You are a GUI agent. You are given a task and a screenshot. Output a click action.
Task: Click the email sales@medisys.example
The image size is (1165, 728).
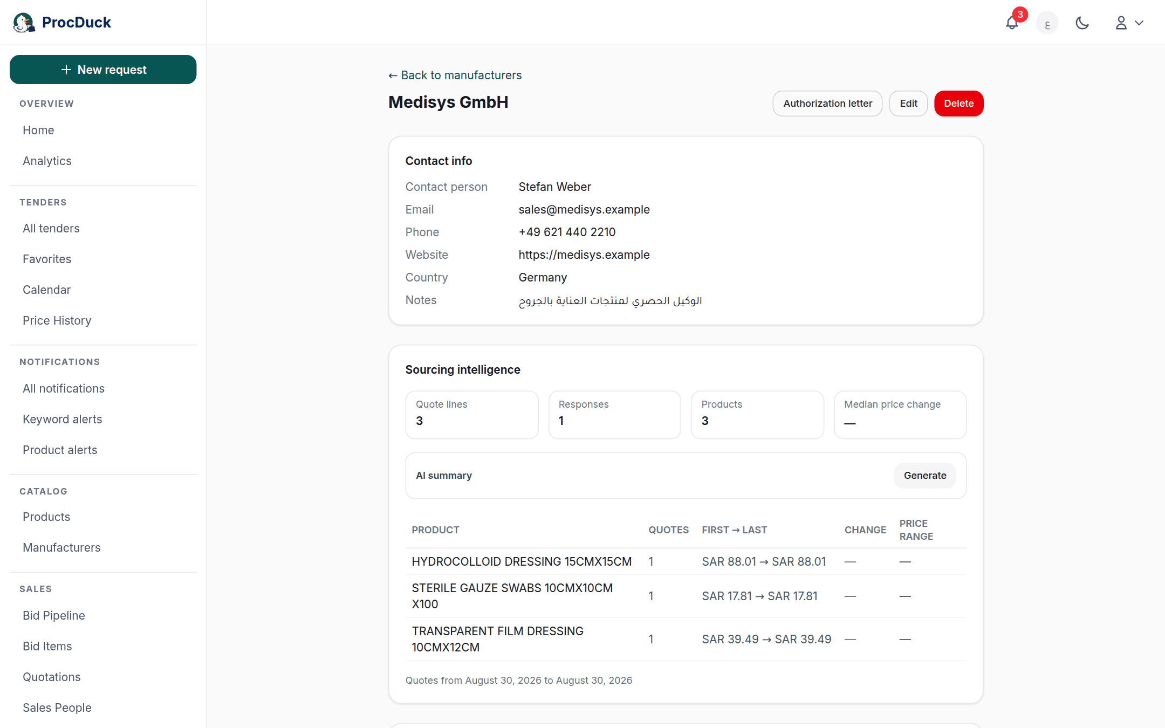click(x=584, y=209)
